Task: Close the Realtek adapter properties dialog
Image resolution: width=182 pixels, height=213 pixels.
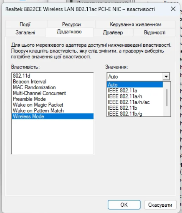Action: (x=173, y=9)
